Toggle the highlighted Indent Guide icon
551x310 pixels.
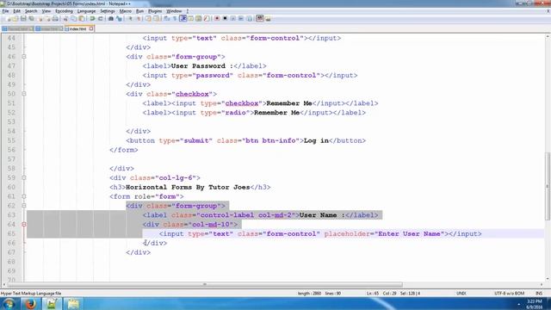pos(183,18)
